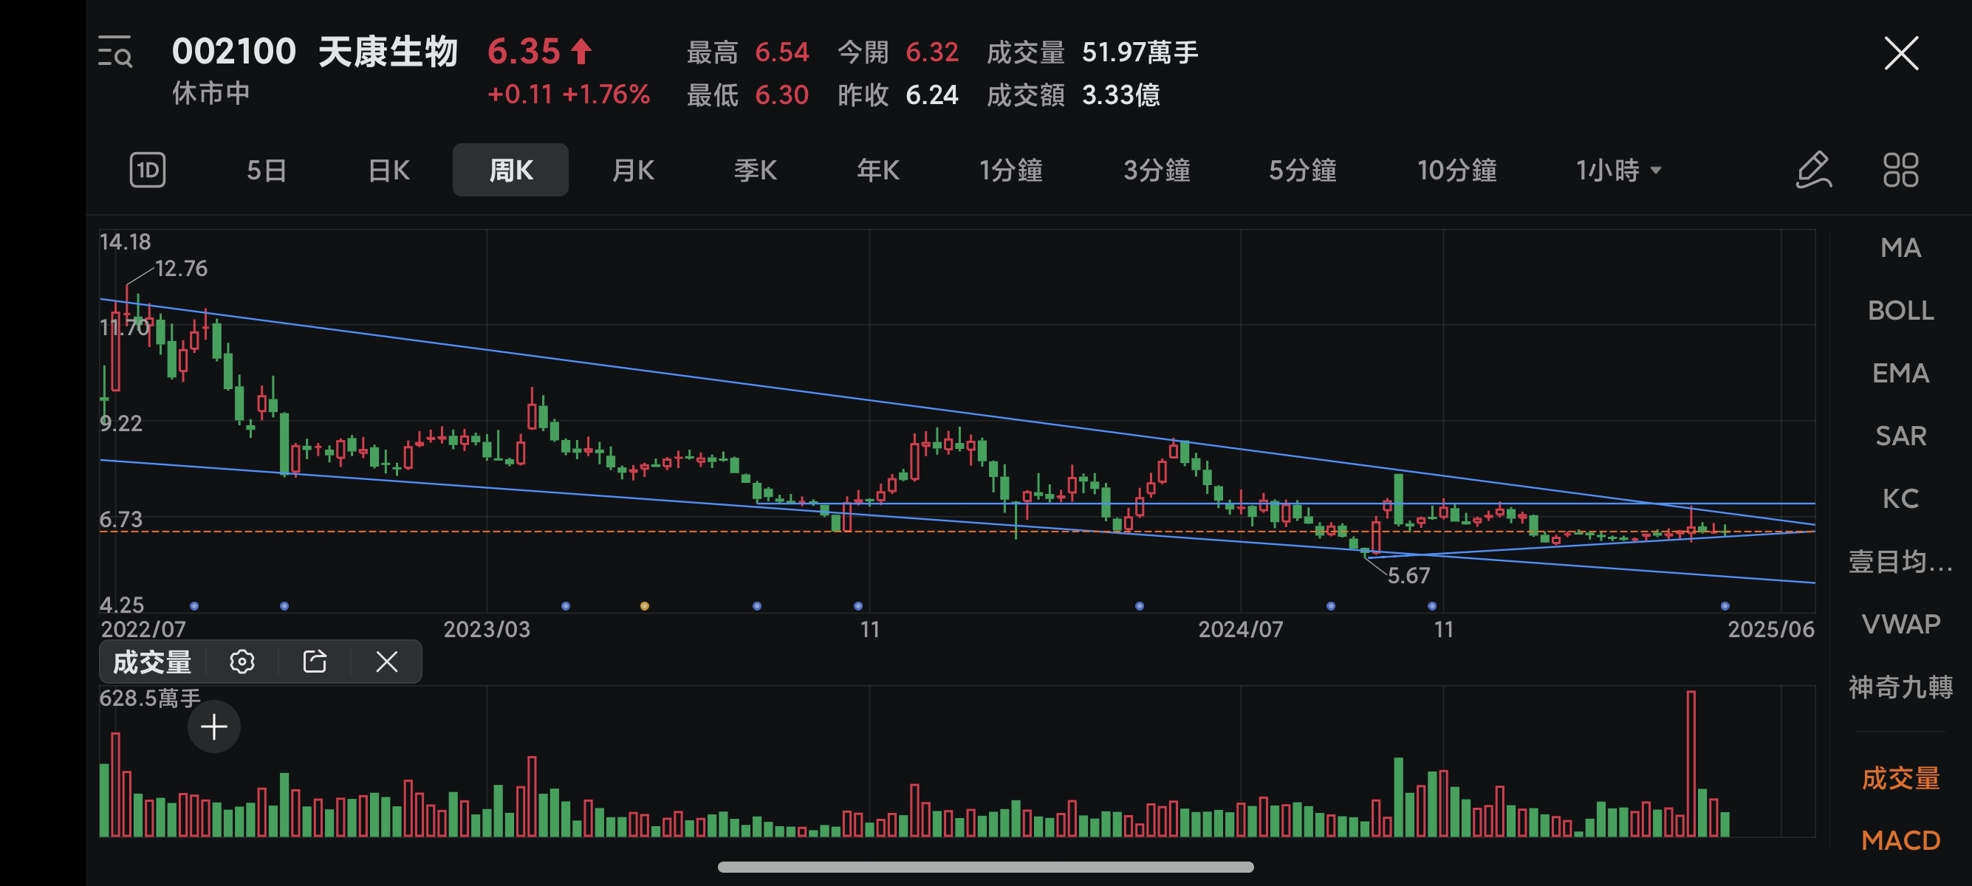Enable the SAR indicator
Screen dimensions: 1972x886
pyautogui.click(x=1901, y=436)
